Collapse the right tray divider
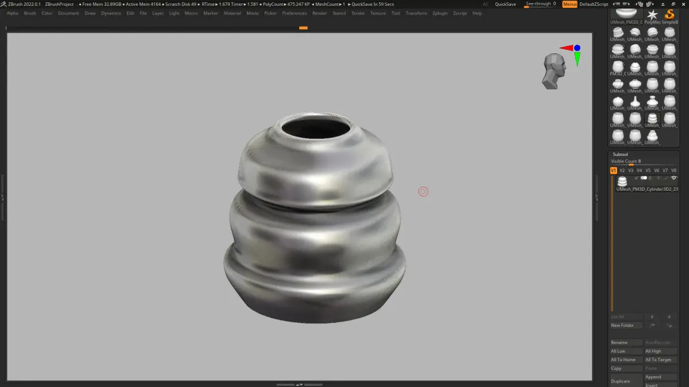Image resolution: width=689 pixels, height=387 pixels. point(597,197)
